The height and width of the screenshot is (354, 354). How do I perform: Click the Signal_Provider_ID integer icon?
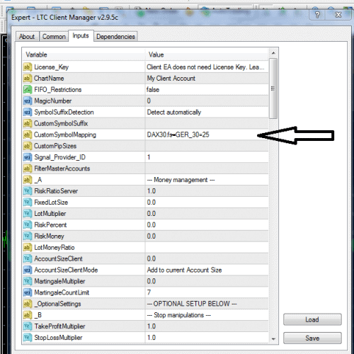[28, 157]
